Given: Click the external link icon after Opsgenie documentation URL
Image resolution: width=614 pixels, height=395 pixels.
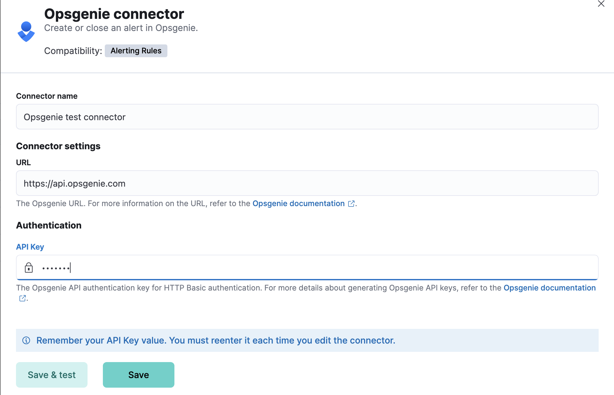Looking at the screenshot, I should [351, 203].
